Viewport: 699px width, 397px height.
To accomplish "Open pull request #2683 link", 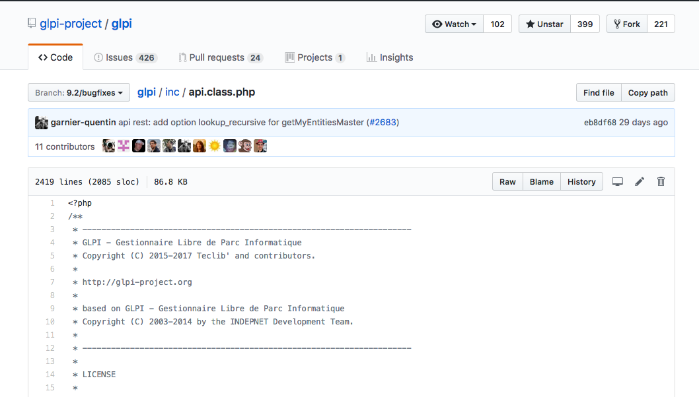I will pyautogui.click(x=383, y=123).
